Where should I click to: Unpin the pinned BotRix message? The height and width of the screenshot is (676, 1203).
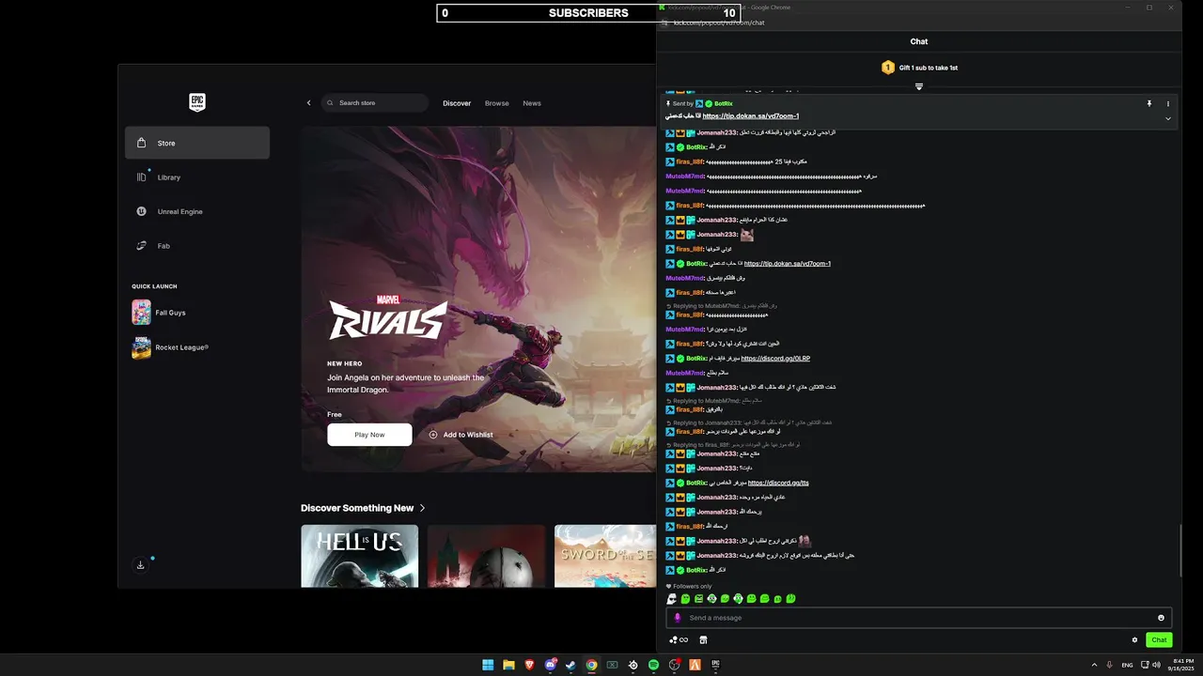tap(1148, 103)
